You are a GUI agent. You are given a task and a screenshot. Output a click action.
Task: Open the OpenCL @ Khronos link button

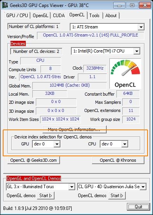point(118,160)
